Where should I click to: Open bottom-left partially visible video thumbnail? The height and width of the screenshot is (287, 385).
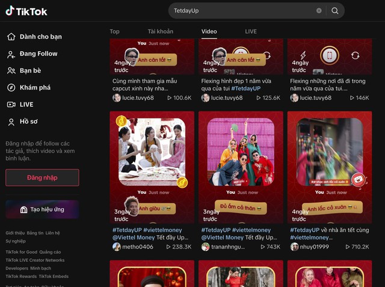click(x=152, y=274)
